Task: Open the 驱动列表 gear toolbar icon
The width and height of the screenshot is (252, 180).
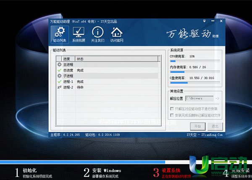Action: pos(60,35)
